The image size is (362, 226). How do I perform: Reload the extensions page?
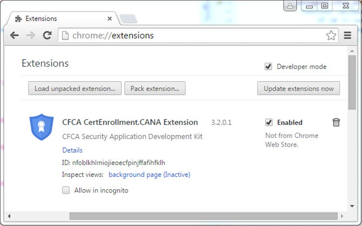tap(47, 35)
